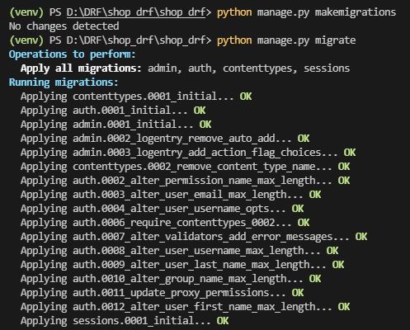Click the 'auth.0011_update_proxy_permissions' line
This screenshot has height=330, width=410.
point(162,293)
